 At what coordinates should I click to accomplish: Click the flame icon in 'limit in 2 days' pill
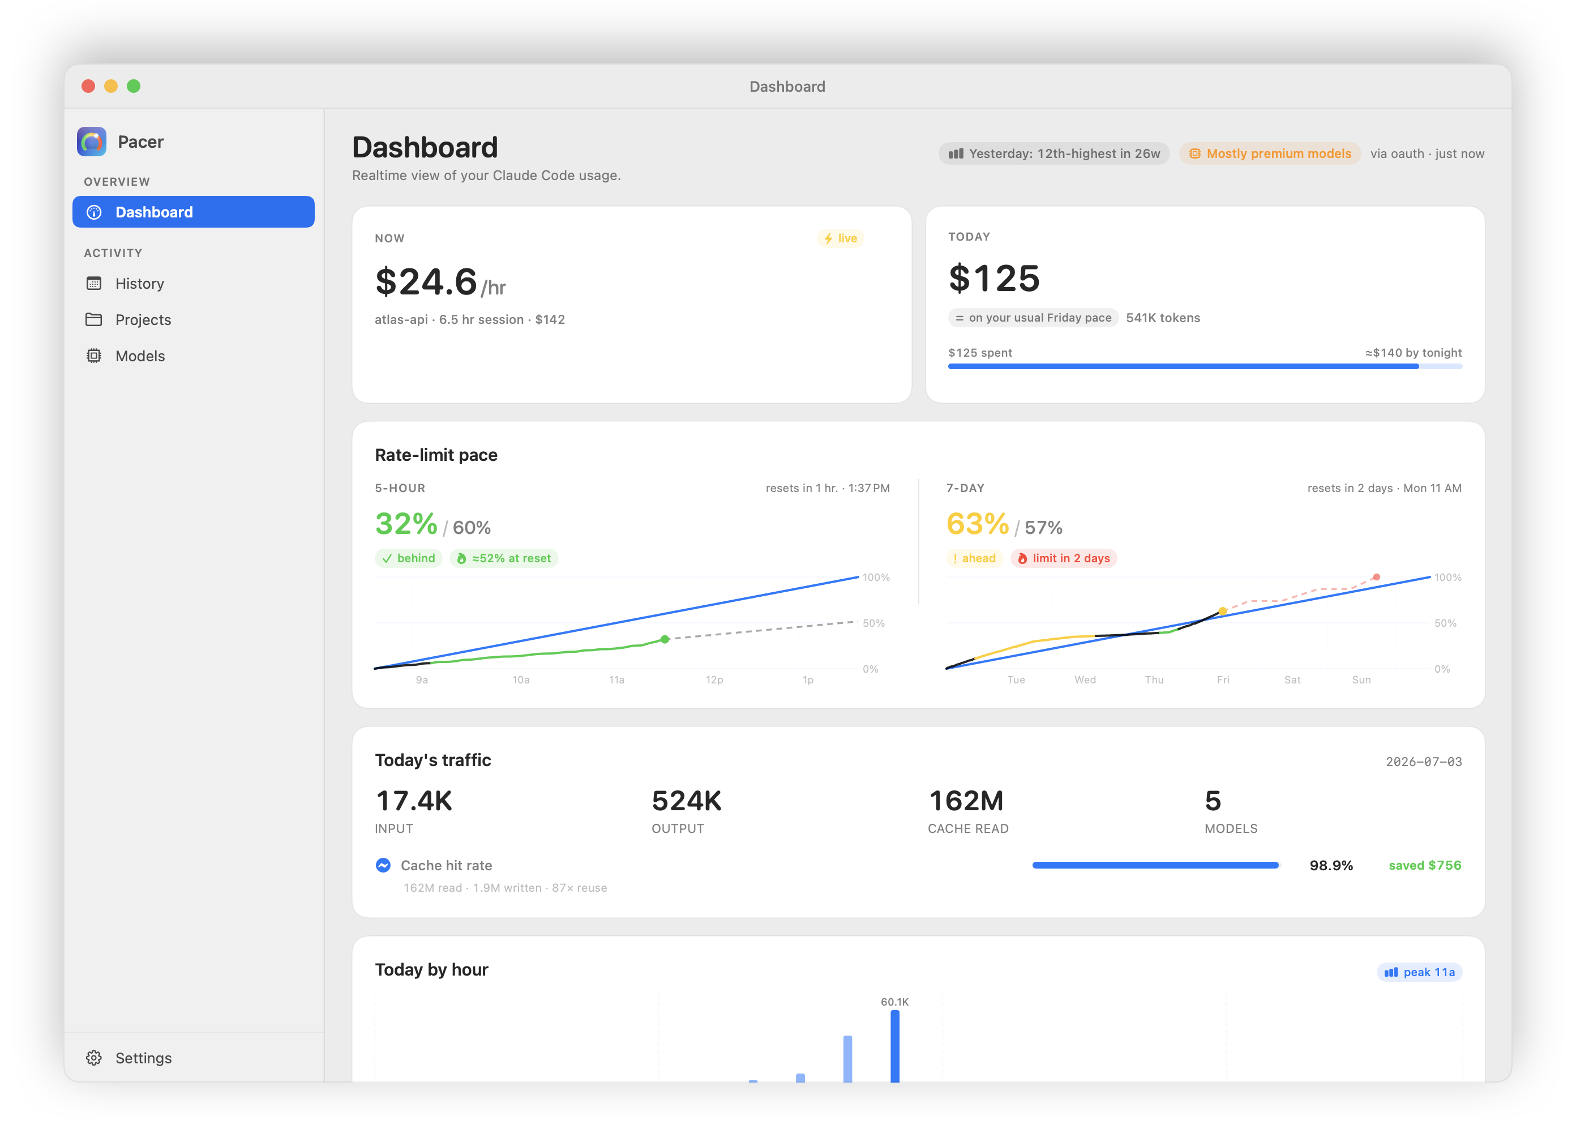[x=1022, y=558]
